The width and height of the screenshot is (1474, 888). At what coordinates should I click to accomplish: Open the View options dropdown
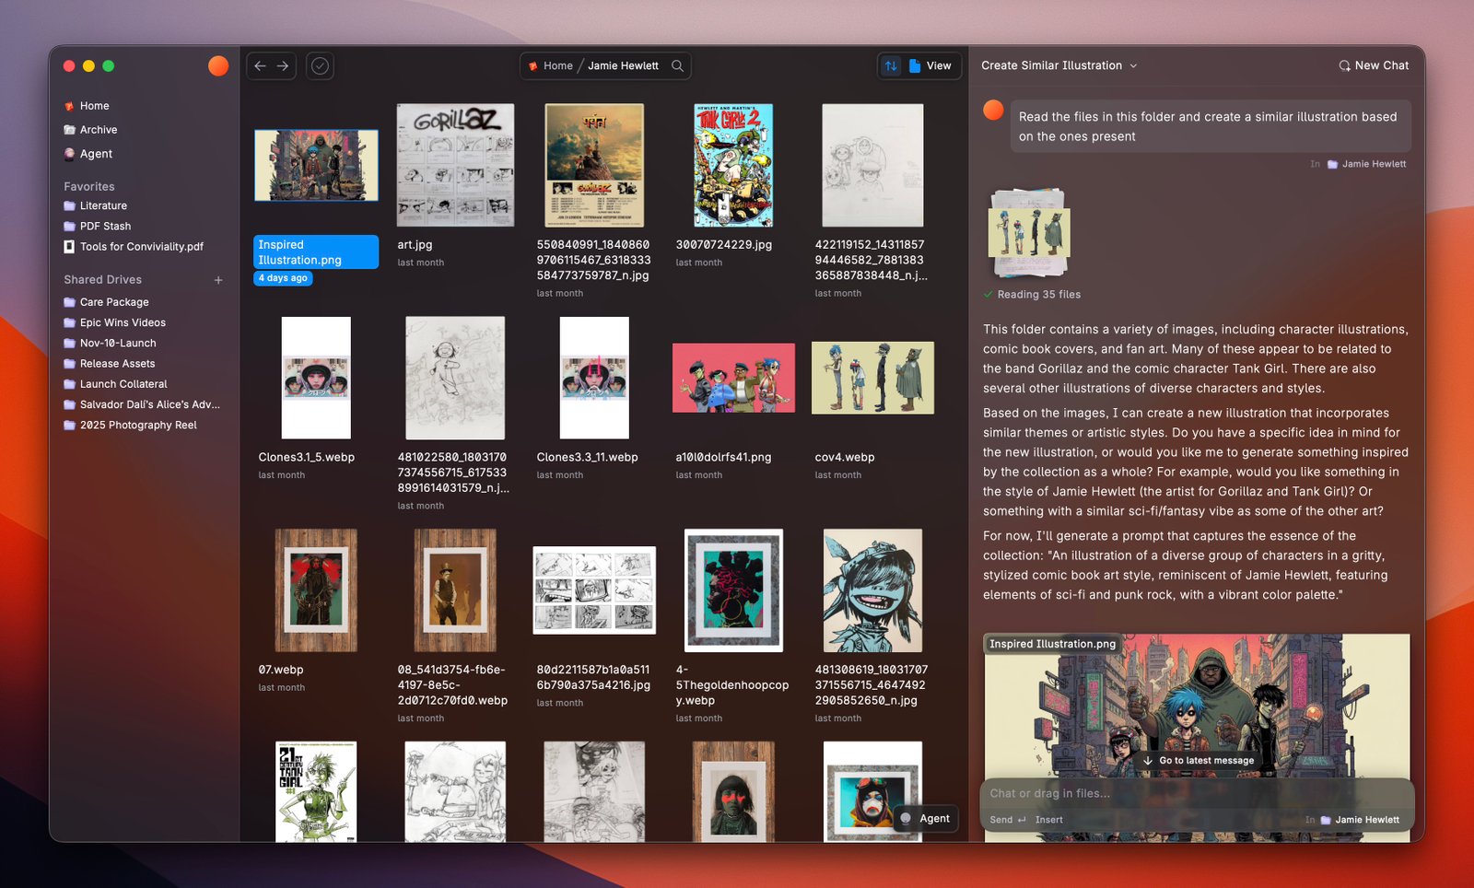click(x=928, y=65)
